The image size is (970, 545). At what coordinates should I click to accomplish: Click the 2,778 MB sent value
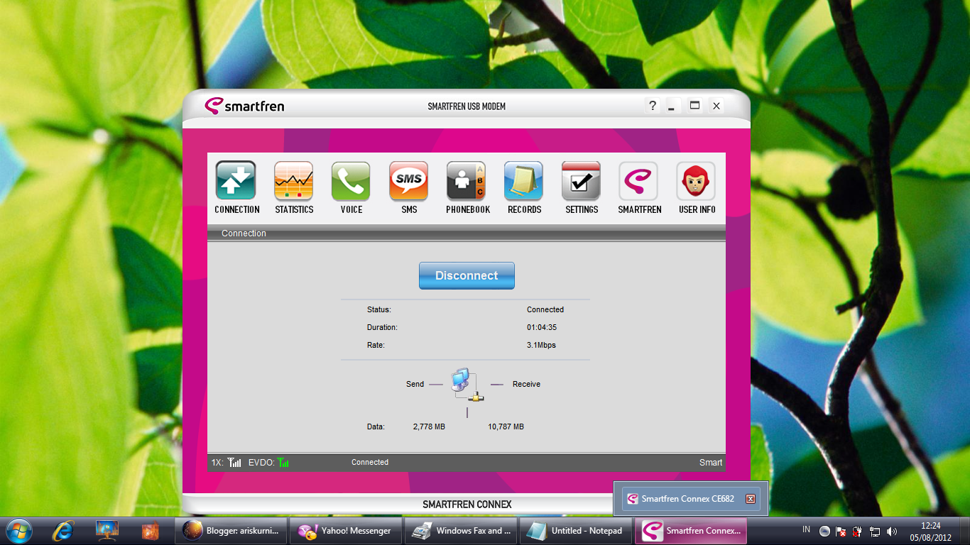click(429, 426)
